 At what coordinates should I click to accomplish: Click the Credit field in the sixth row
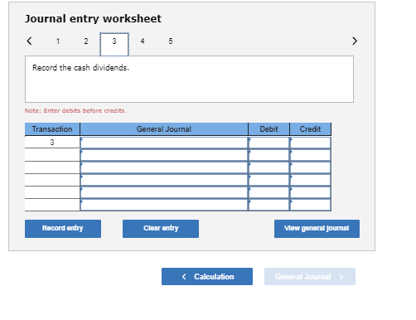click(310, 205)
